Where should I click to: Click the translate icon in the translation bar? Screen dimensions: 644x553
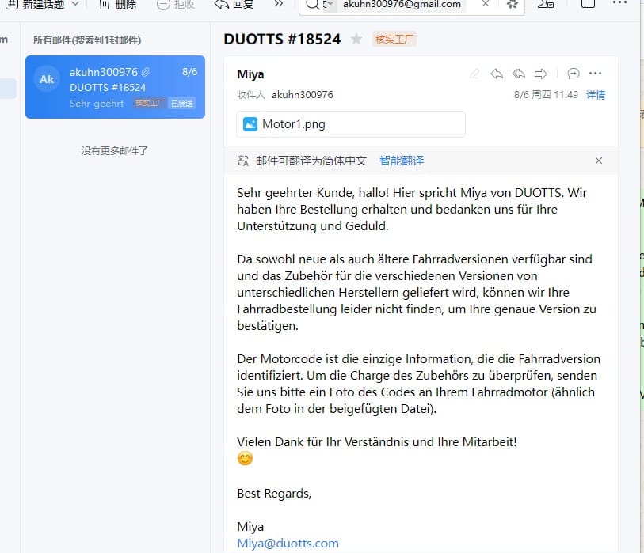(243, 161)
